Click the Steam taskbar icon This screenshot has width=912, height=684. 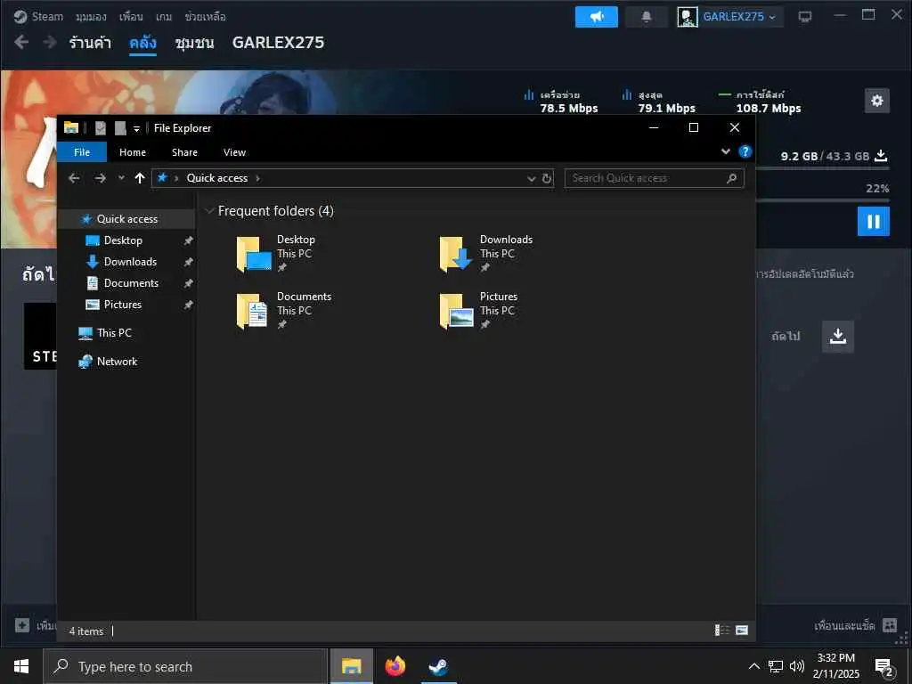coord(438,666)
